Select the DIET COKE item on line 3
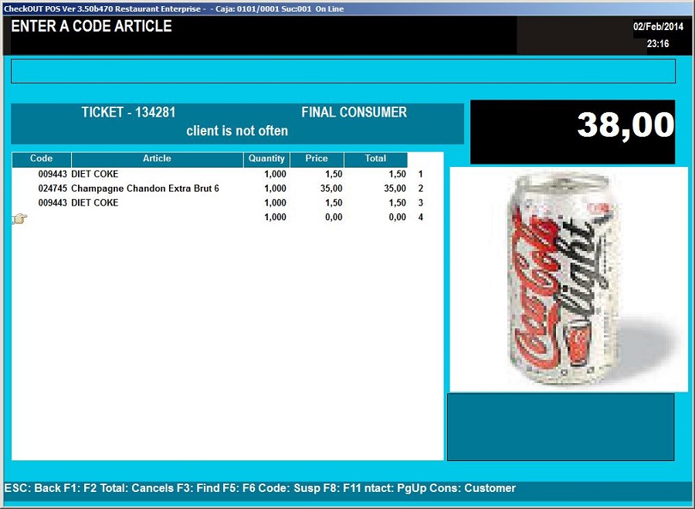Viewport: 695px width, 509px height. pos(94,203)
